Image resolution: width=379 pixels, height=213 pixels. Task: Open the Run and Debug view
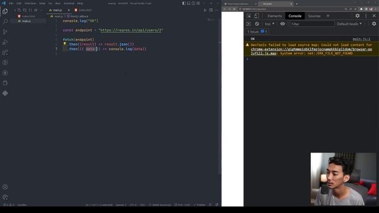click(5, 42)
